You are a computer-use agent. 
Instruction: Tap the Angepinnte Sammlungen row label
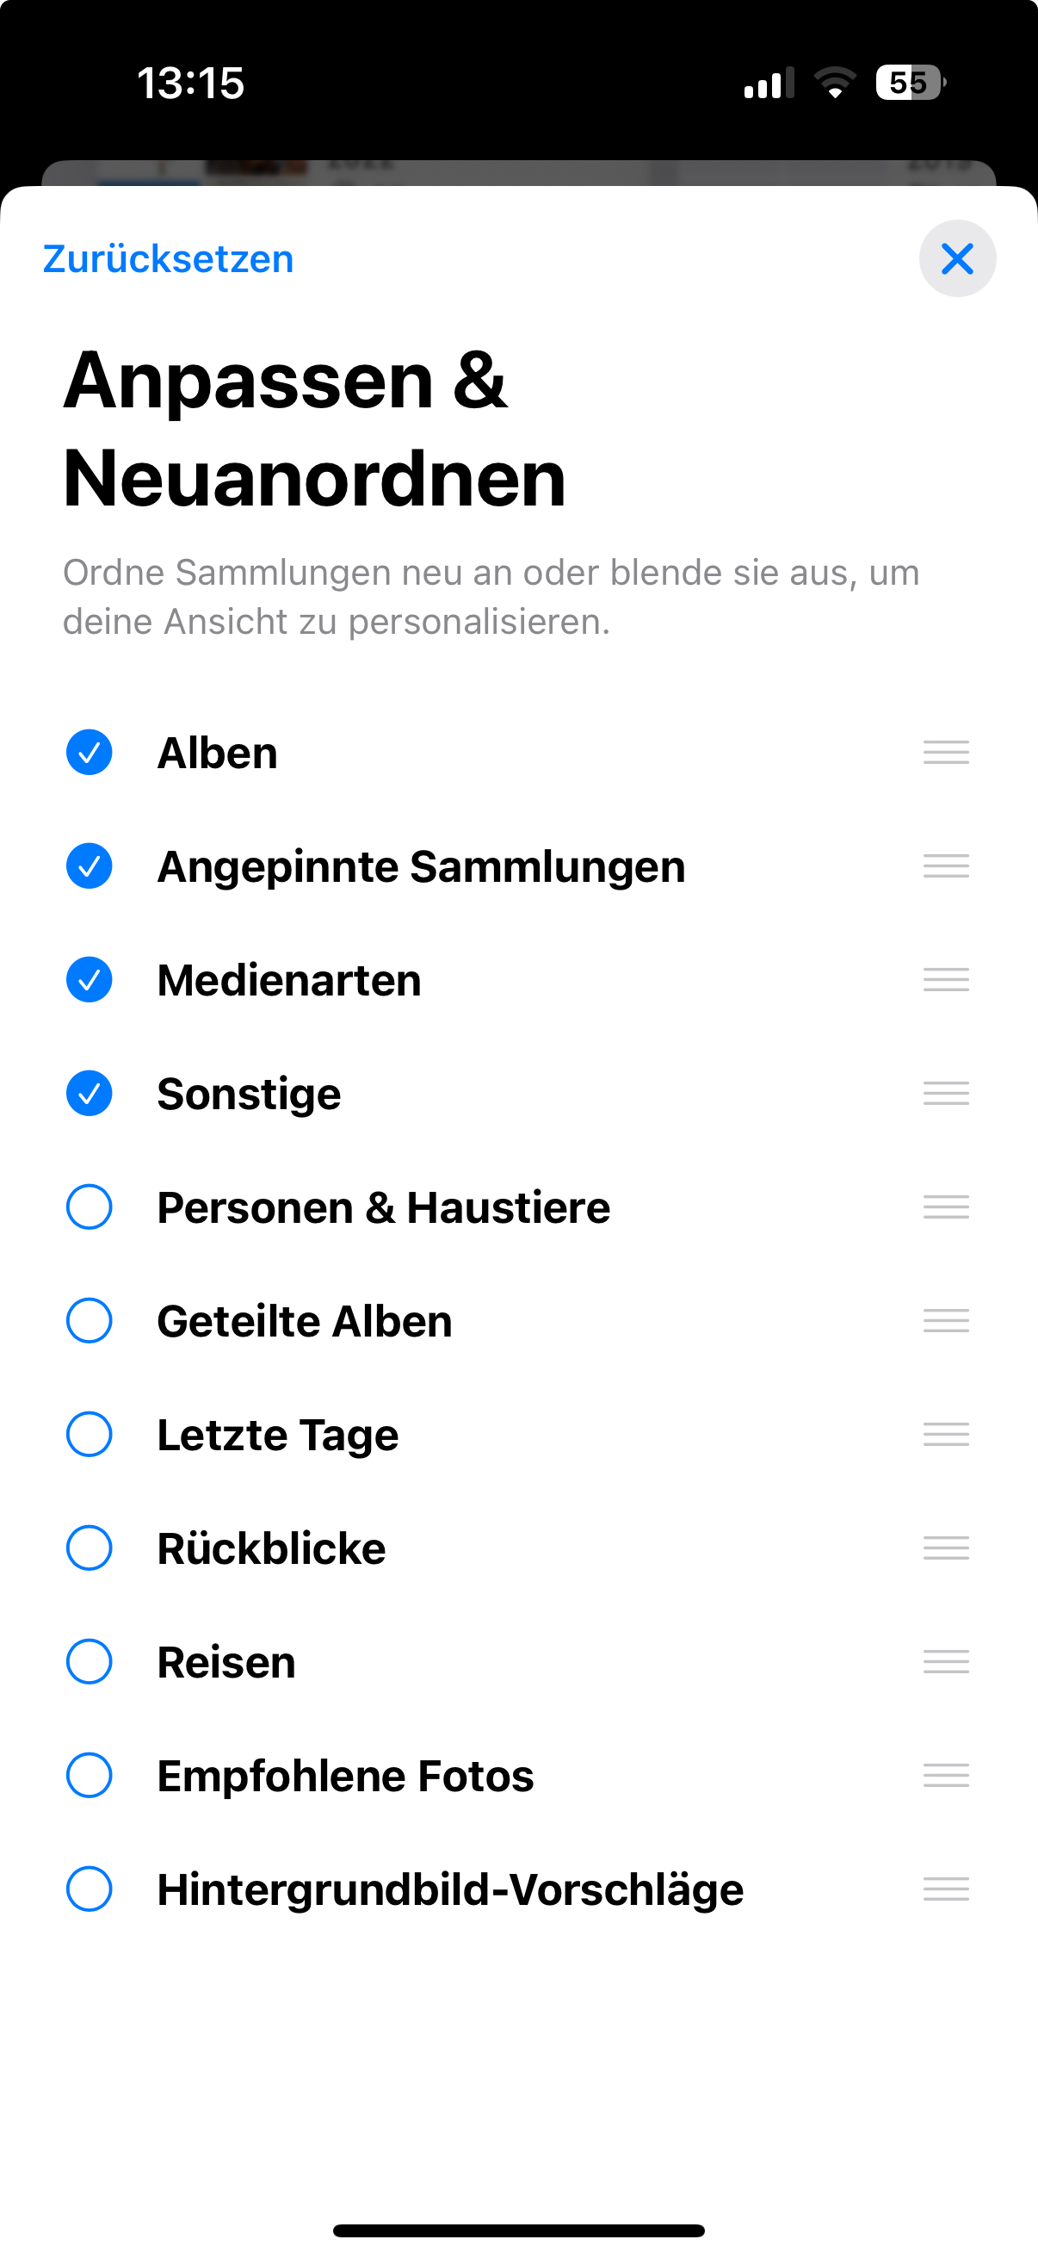tap(421, 866)
